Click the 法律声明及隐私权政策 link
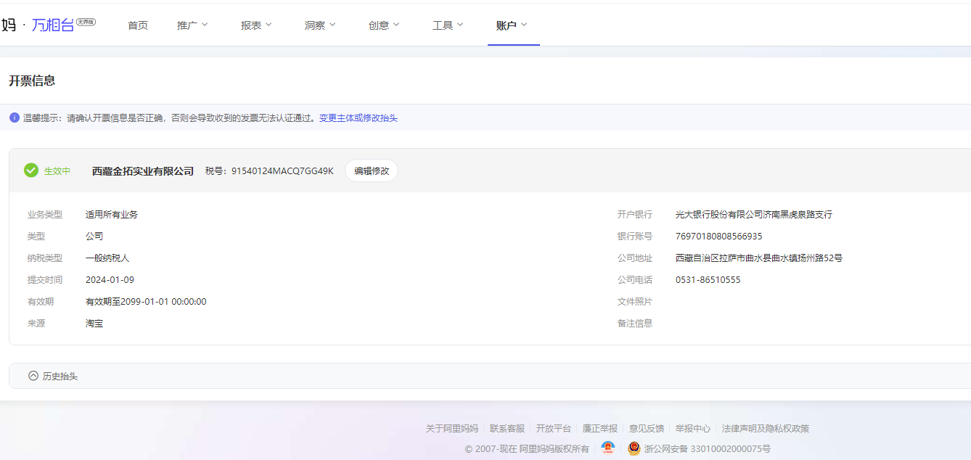Viewport: 971px width, 460px height. [x=766, y=429]
